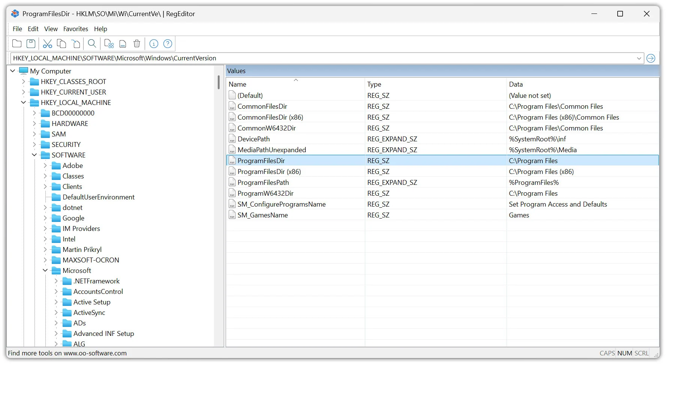Click the Save (floppy disk) toolbar icon
The width and height of the screenshot is (699, 412).
coord(31,43)
